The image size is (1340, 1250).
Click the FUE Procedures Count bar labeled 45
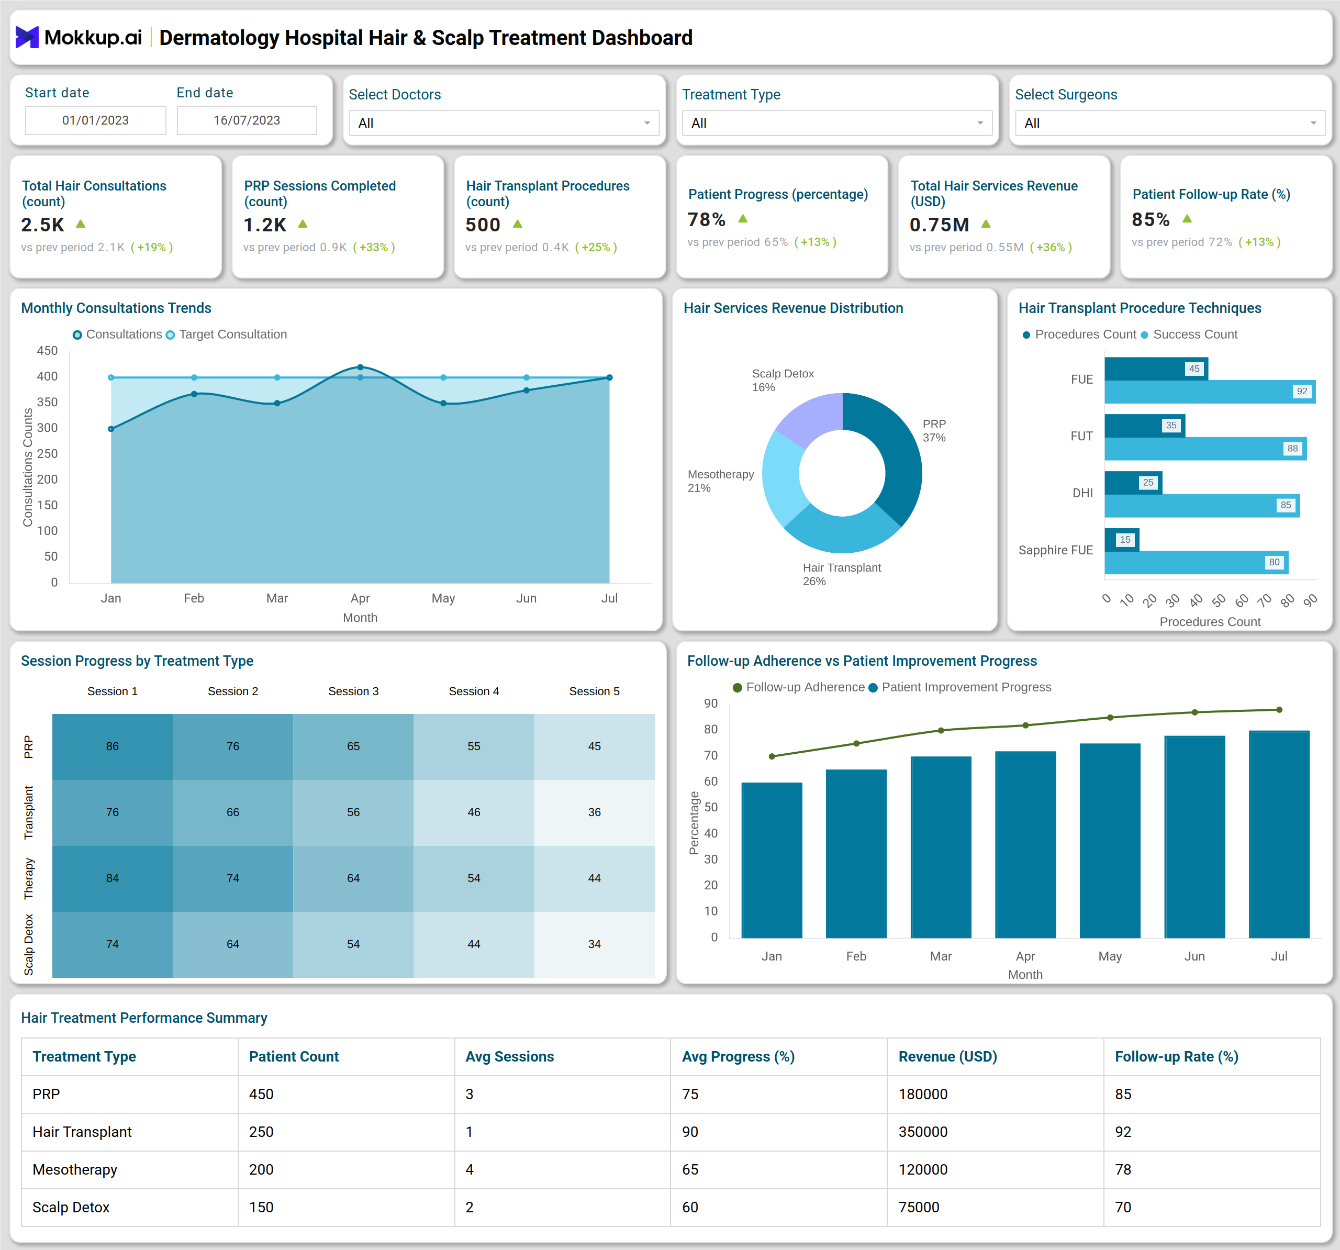(1156, 369)
